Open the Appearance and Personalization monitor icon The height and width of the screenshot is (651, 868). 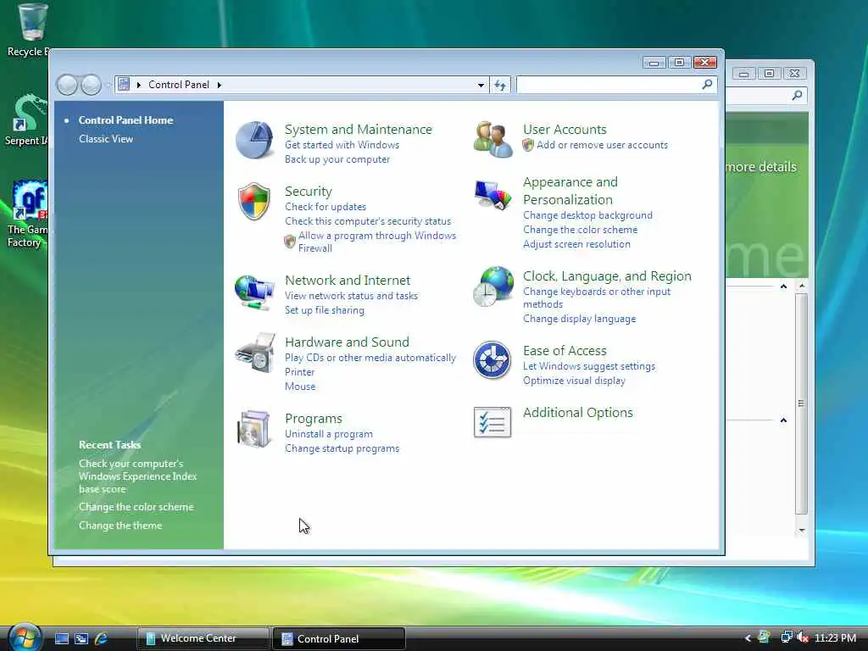[x=493, y=195]
